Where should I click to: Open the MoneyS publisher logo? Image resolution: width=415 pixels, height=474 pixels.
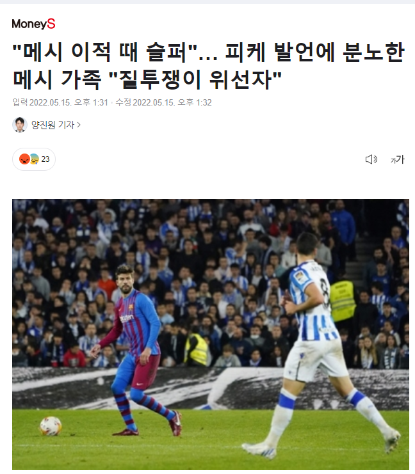click(33, 24)
